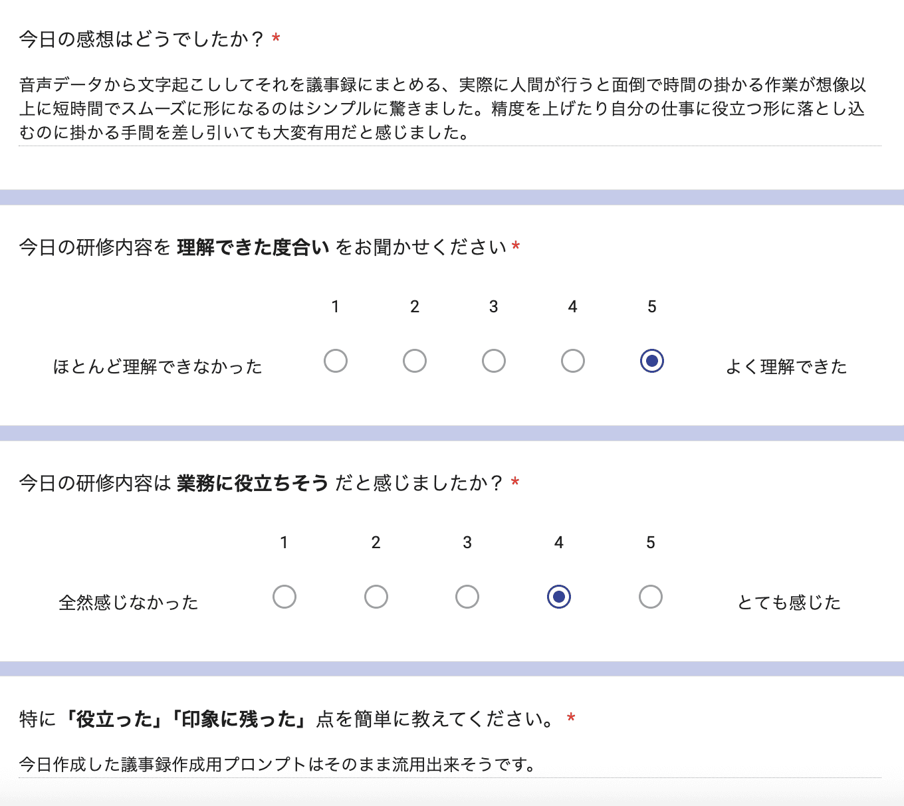Viewport: 904px width, 806px height.
Task: Select rating 1 for 理解できた度合い question
Action: pos(336,361)
